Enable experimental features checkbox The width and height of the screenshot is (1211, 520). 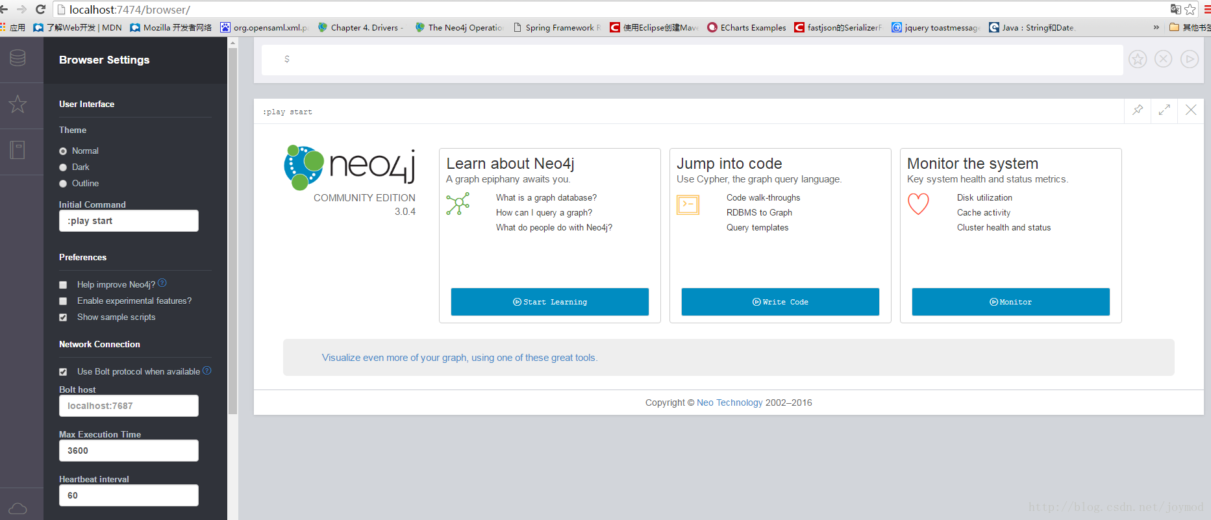coord(63,301)
